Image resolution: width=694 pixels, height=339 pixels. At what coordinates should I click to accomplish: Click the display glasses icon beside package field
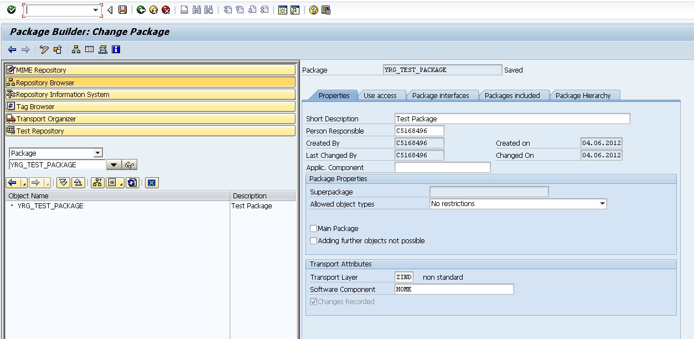click(129, 165)
